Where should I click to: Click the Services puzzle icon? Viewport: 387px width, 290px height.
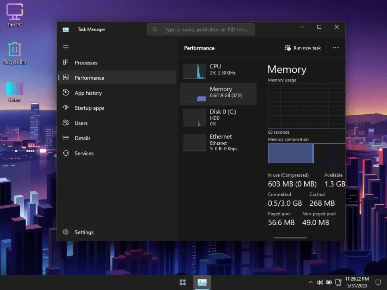[x=66, y=153]
